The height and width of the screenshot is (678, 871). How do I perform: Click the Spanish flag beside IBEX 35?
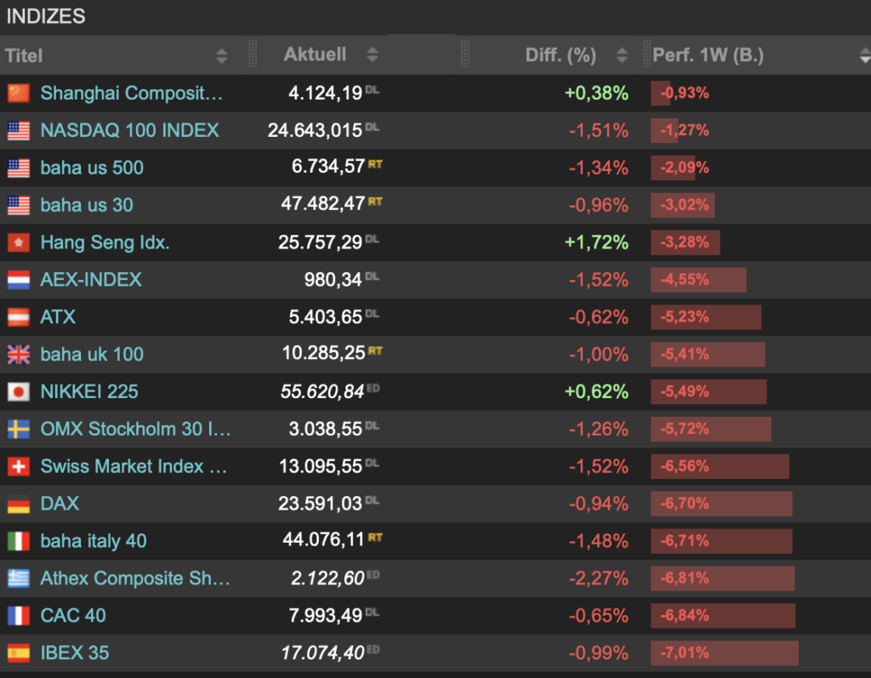tap(18, 653)
